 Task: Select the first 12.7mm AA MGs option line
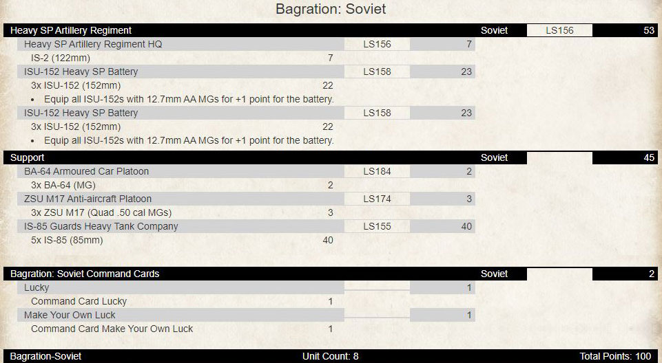tap(189, 100)
